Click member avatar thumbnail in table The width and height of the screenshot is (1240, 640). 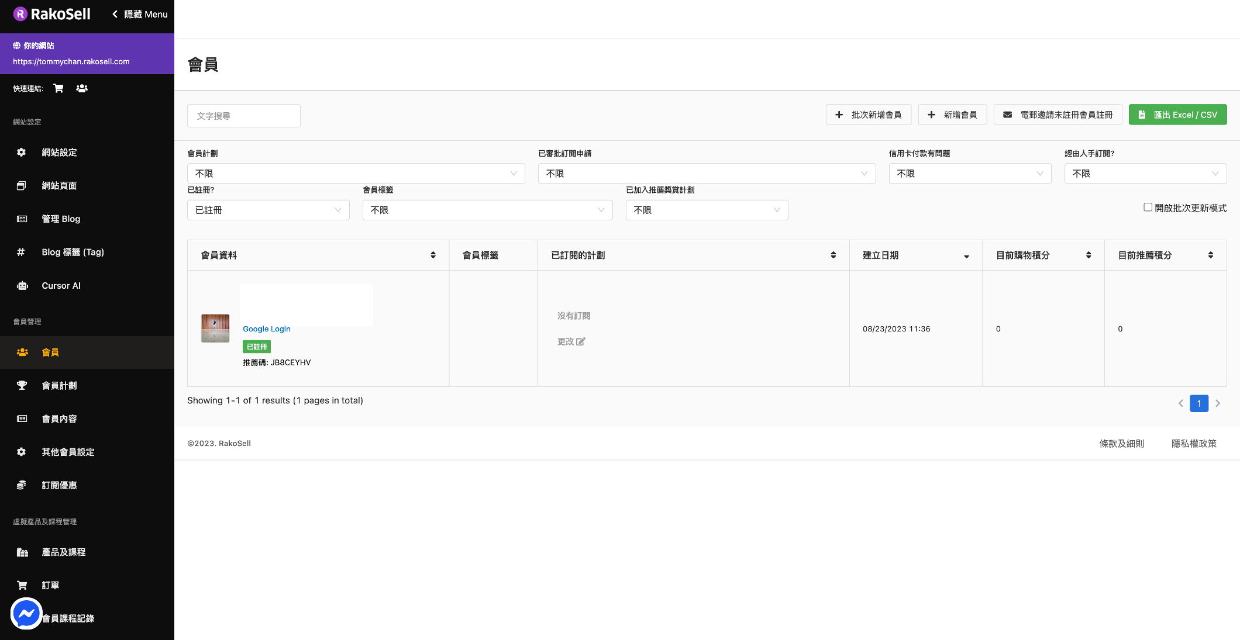tap(215, 328)
